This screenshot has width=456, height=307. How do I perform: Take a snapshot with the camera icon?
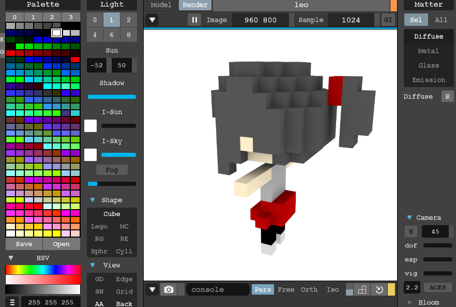pos(169,289)
